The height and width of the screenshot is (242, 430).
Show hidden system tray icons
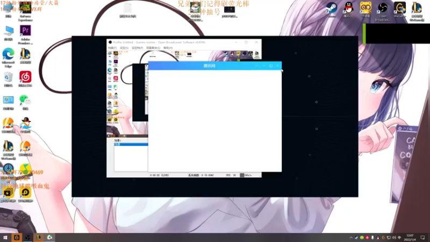(x=351, y=238)
